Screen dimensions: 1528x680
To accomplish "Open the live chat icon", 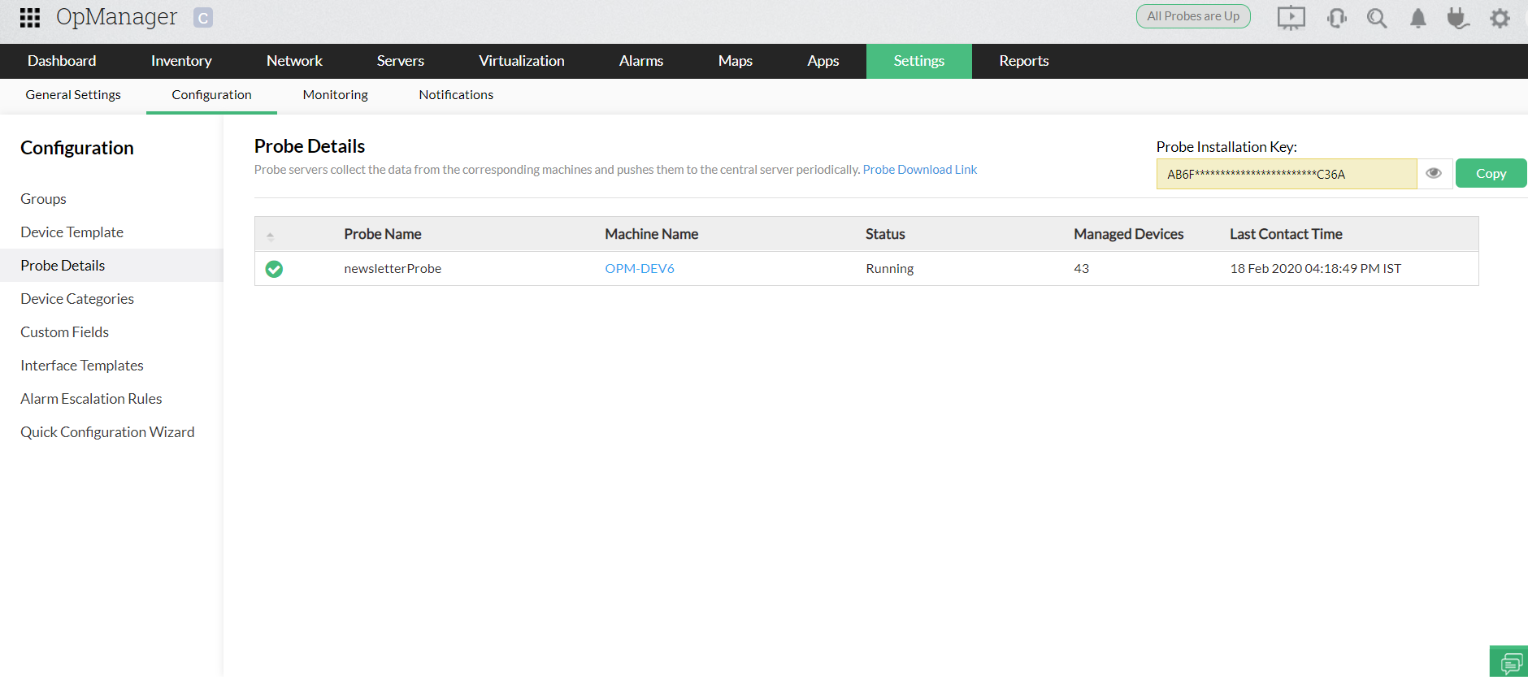I will click(x=1510, y=662).
